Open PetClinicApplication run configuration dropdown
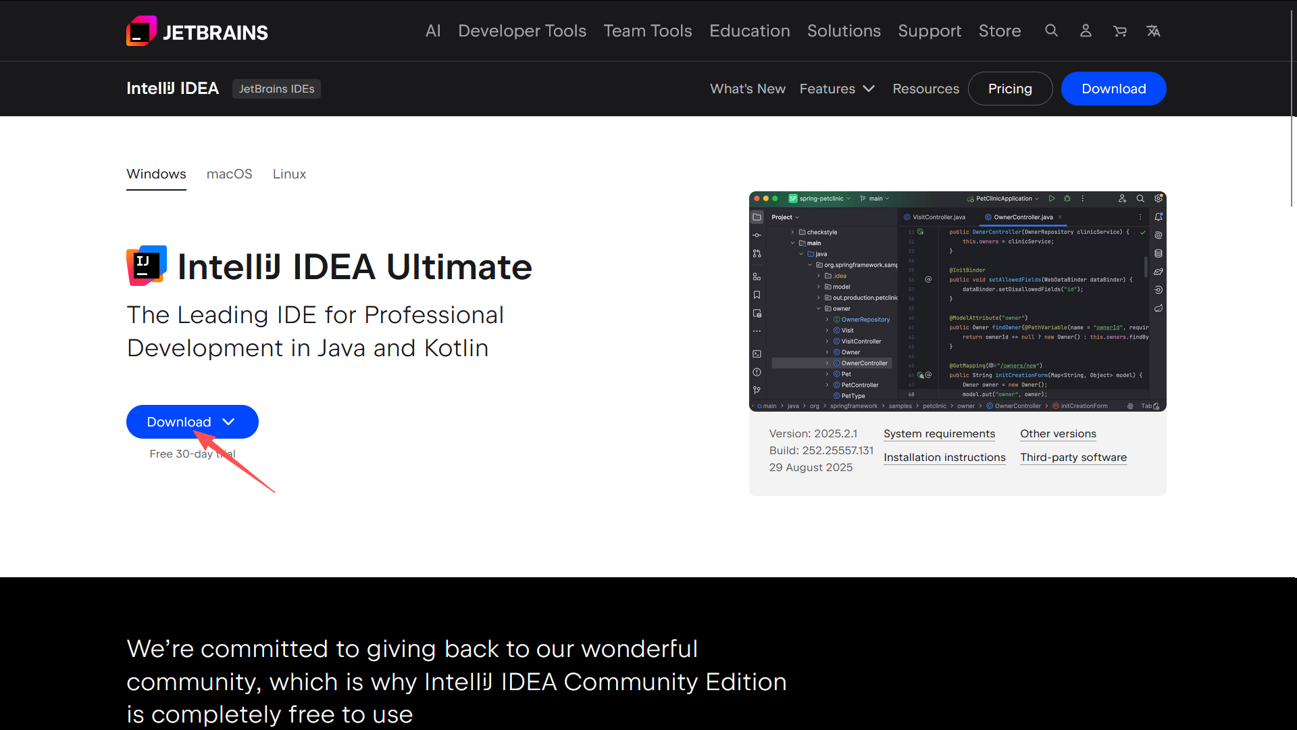 1003,199
